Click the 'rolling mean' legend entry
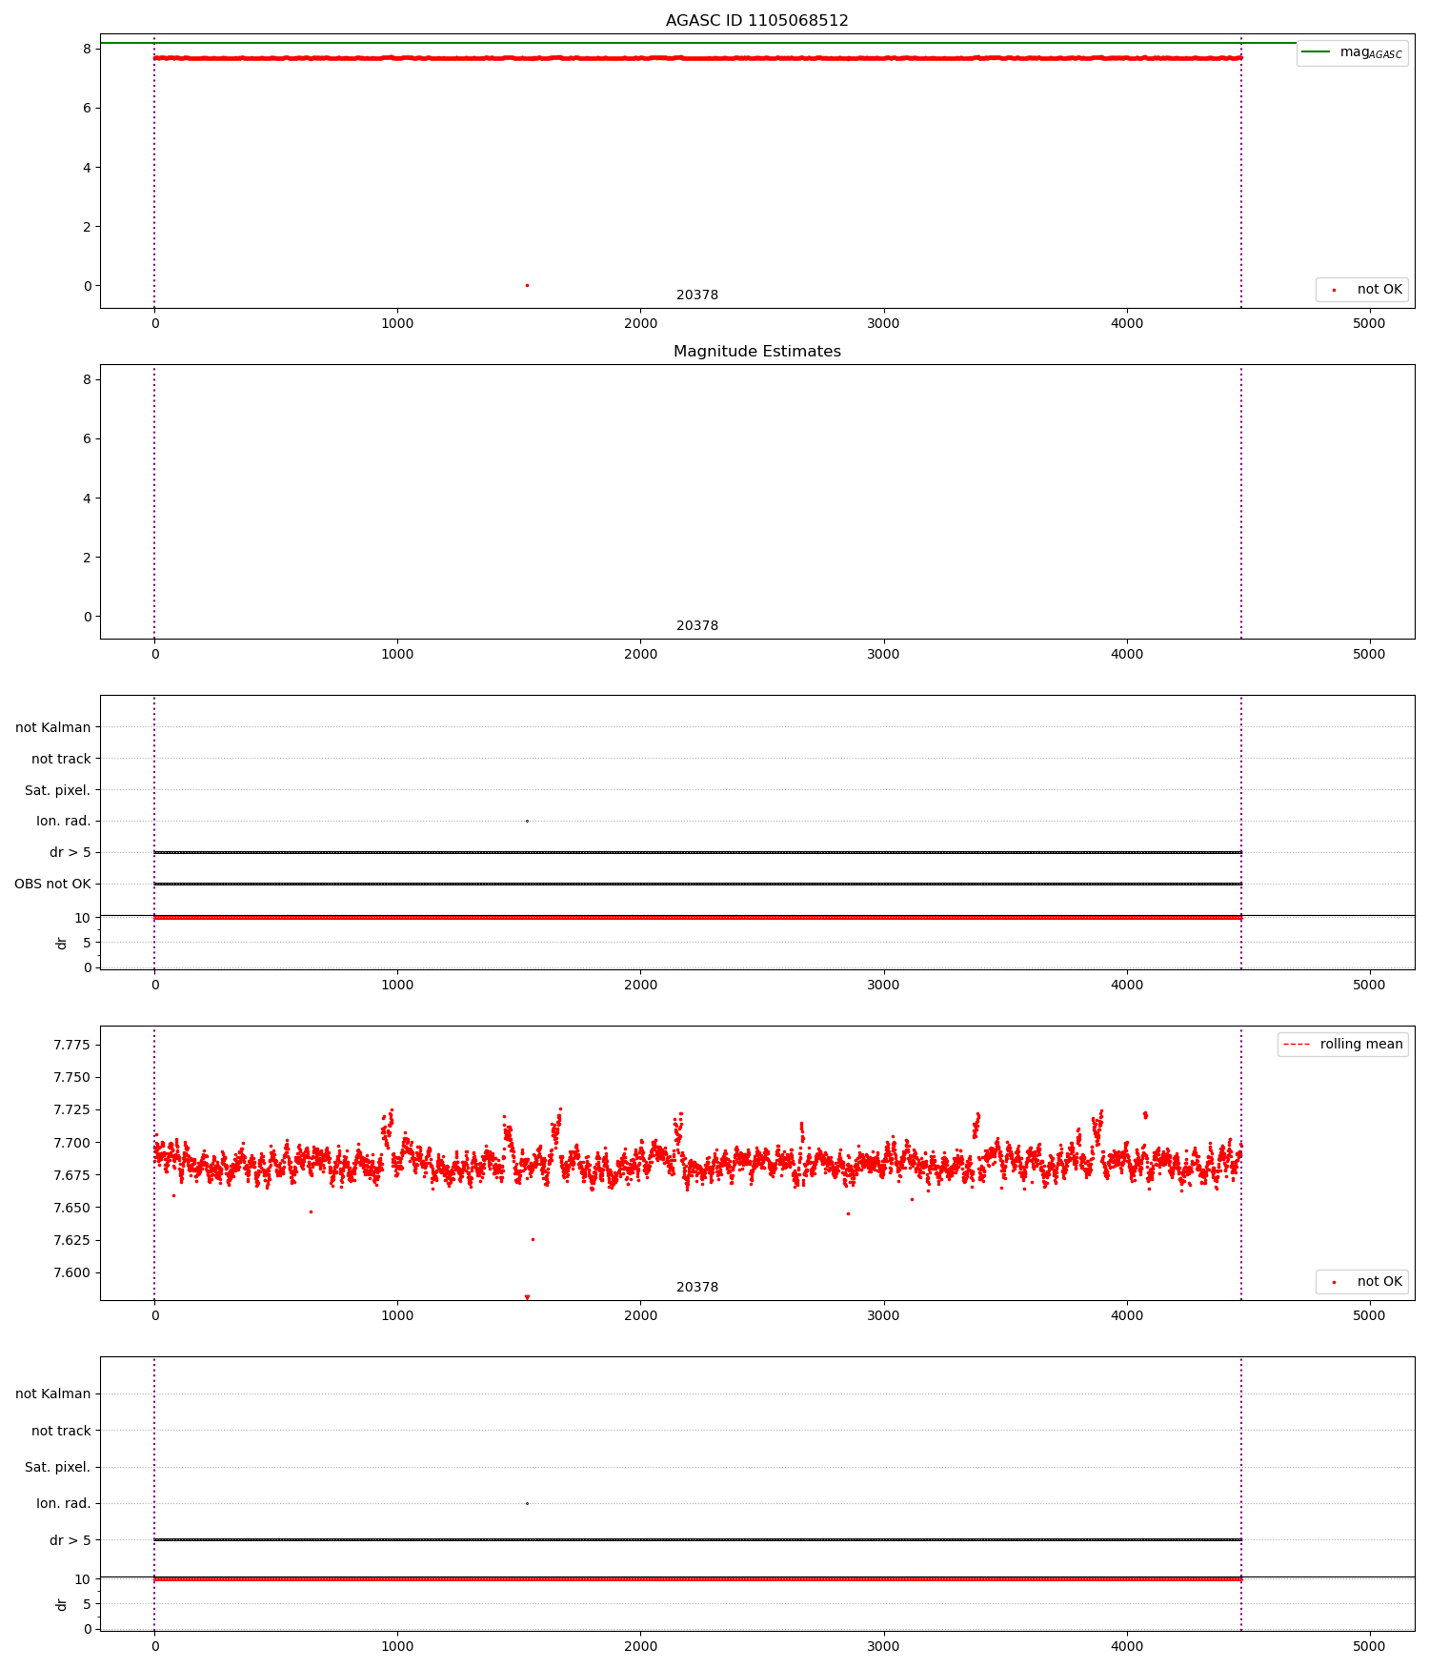The image size is (1429, 1668). pos(1343,1044)
